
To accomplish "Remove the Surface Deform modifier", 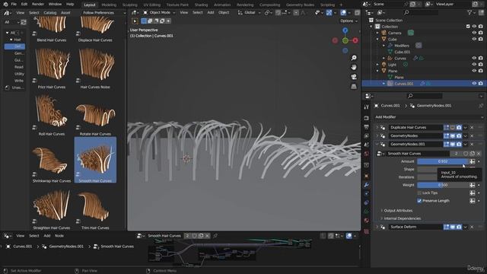I will pos(472,227).
